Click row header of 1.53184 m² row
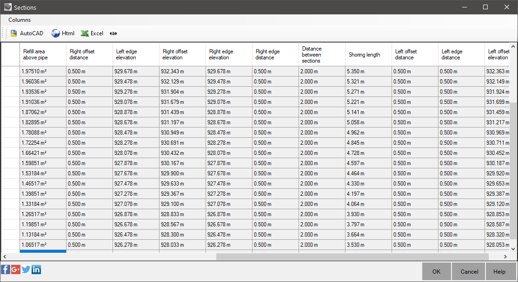The height and width of the screenshot is (282, 518). tap(11, 173)
